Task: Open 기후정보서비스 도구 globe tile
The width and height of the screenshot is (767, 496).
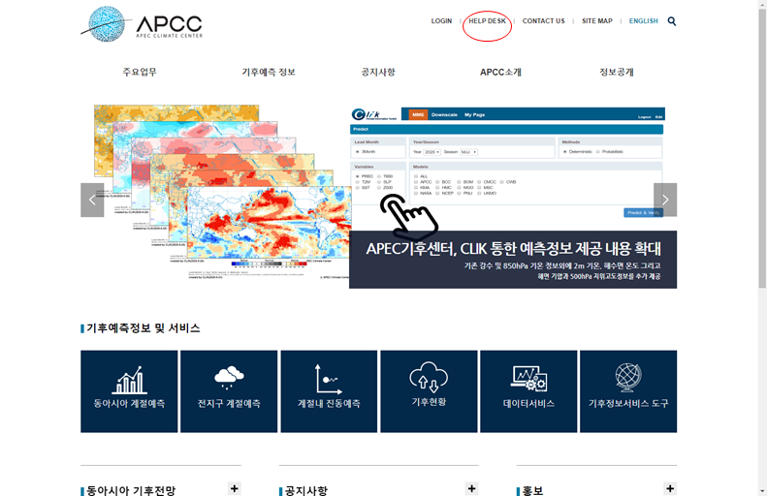Action: pyautogui.click(x=628, y=391)
